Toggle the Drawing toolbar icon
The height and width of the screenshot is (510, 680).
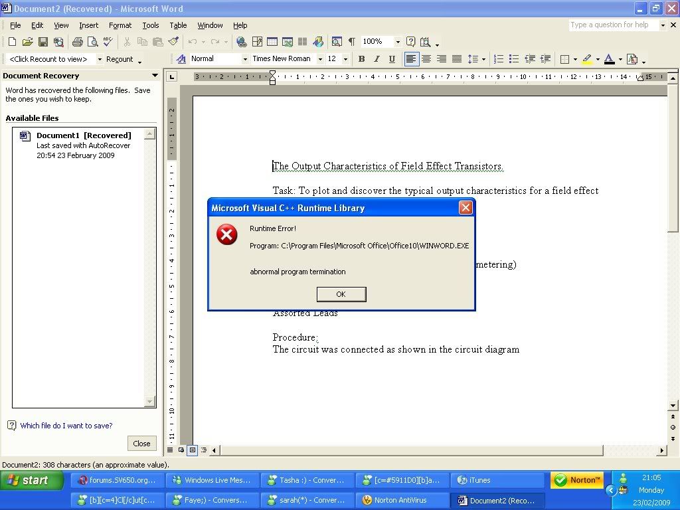[x=318, y=42]
